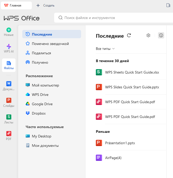
Task: Click the P icon of Präsentation1.pptx
Action: (99, 143)
